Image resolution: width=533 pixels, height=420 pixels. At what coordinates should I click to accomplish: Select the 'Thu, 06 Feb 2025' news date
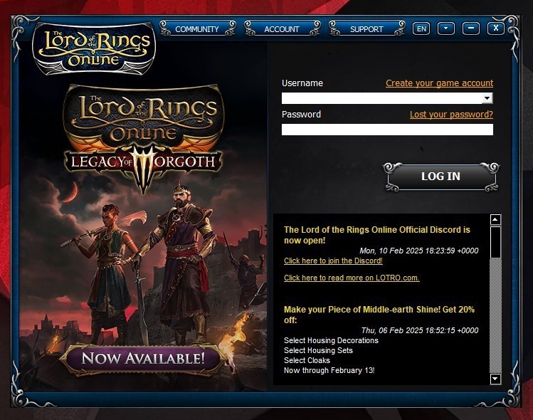click(420, 330)
